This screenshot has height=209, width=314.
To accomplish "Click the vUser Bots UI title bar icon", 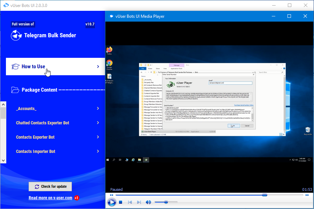I will pyautogui.click(x=6, y=5).
